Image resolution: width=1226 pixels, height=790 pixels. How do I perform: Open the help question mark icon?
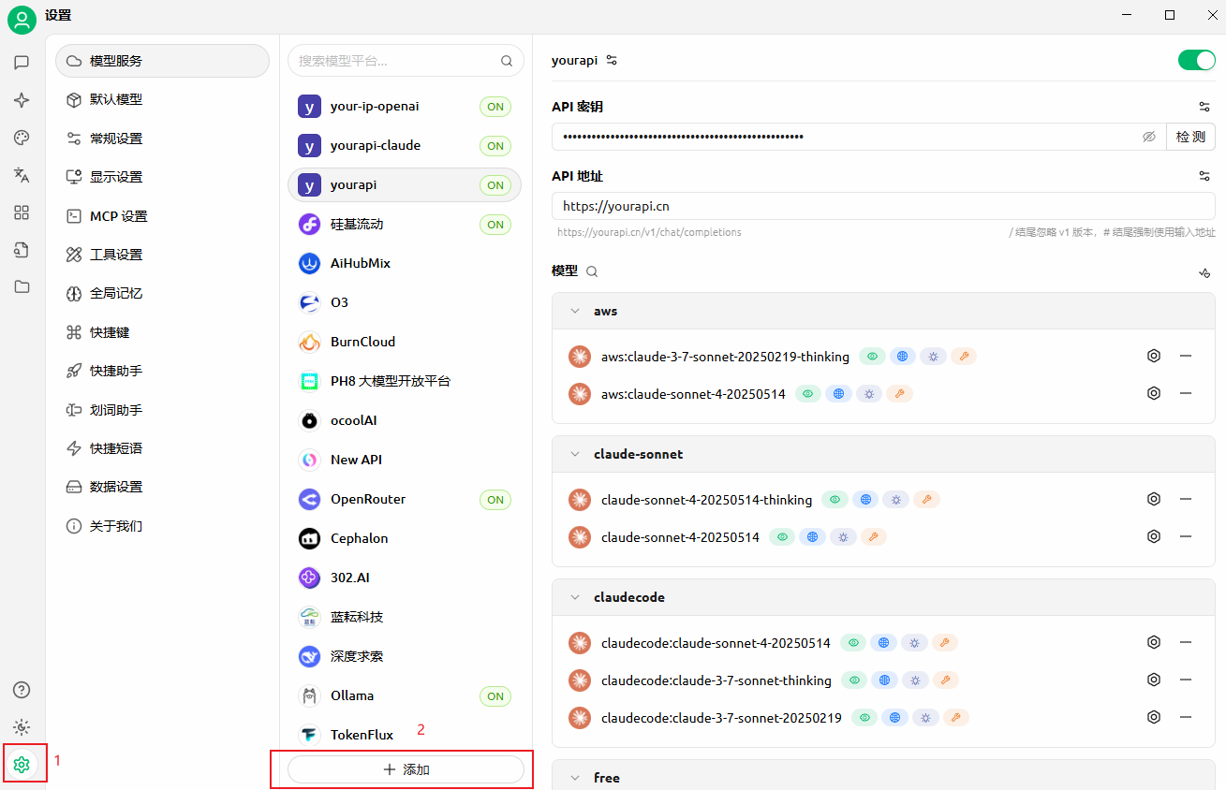tap(22, 690)
